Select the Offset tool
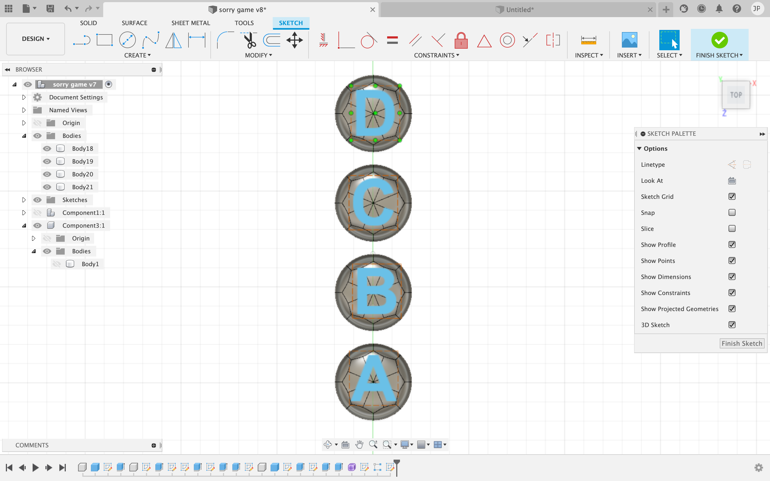 pos(271,40)
